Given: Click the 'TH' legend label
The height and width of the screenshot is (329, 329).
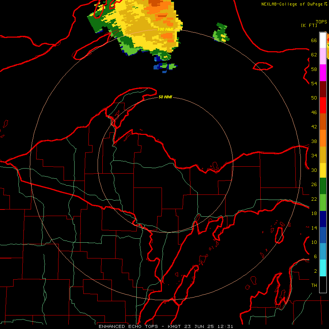Looking at the screenshot, I should pyautogui.click(x=314, y=285).
